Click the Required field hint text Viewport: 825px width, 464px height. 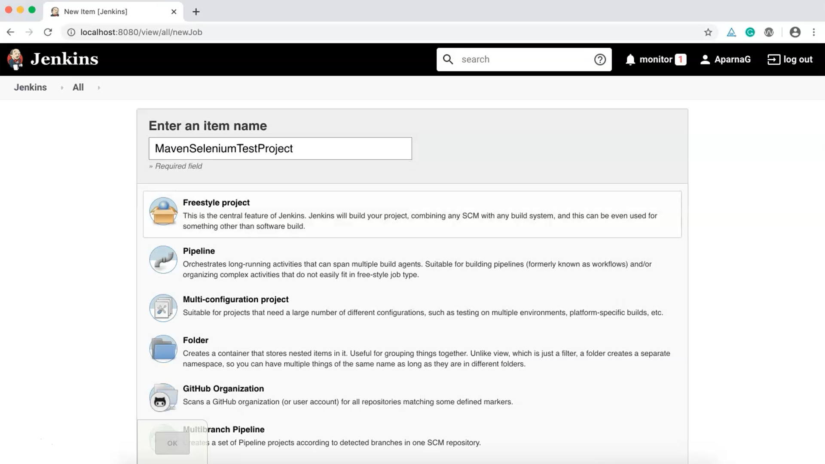tap(175, 166)
